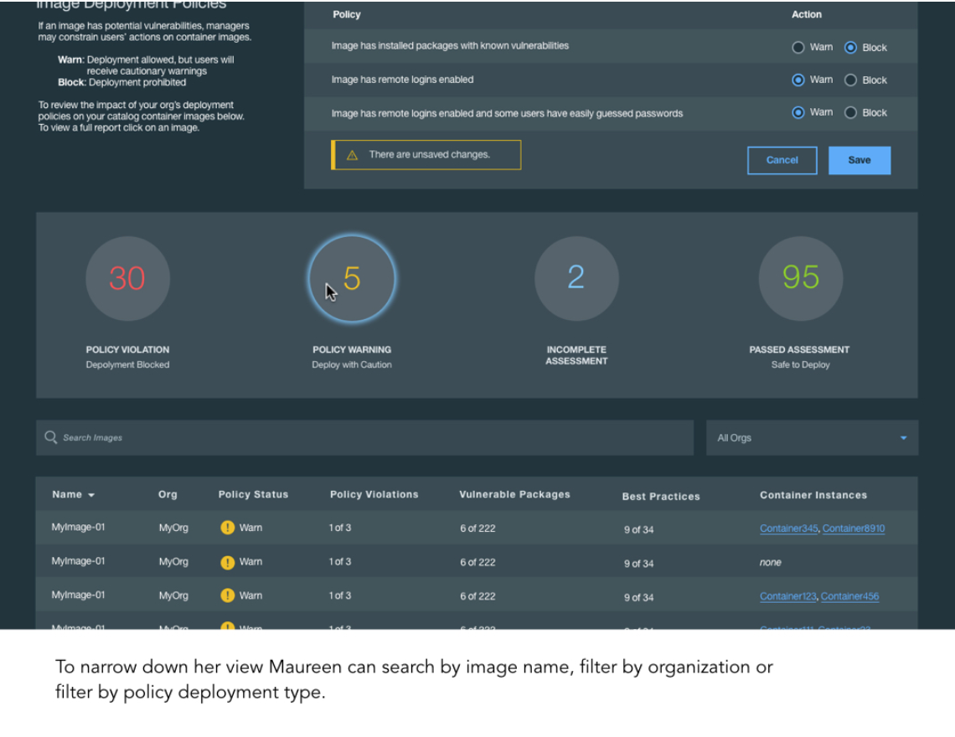Choose Block for remote logins enabled policy
The height and width of the screenshot is (737, 955).
[851, 80]
